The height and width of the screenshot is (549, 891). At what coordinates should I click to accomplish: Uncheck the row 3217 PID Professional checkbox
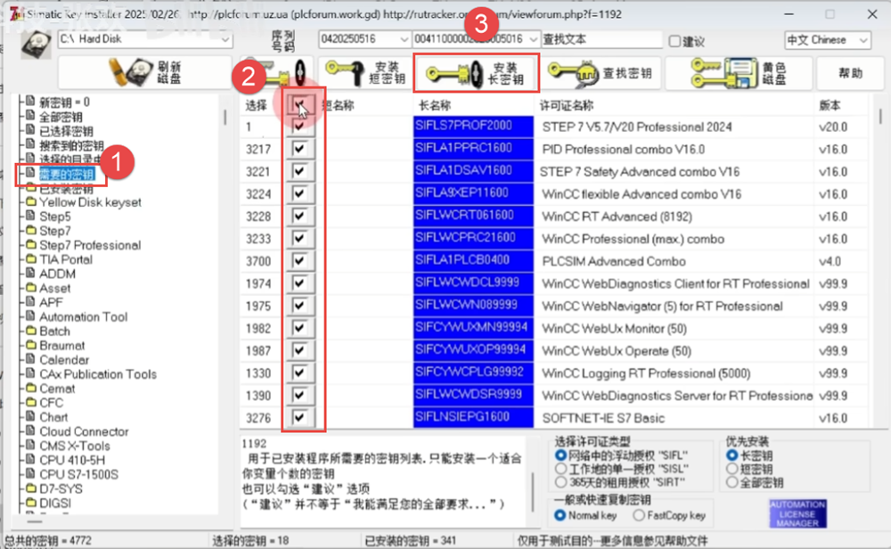[x=299, y=149]
